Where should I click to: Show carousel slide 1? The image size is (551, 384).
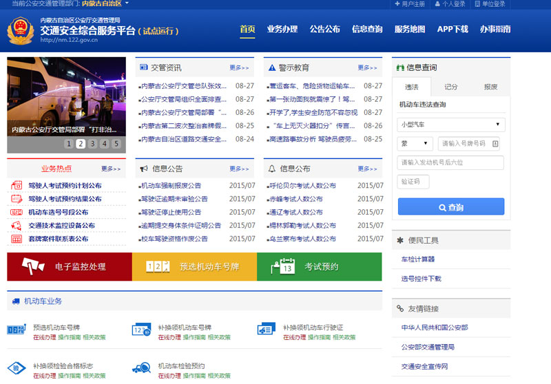pos(69,144)
